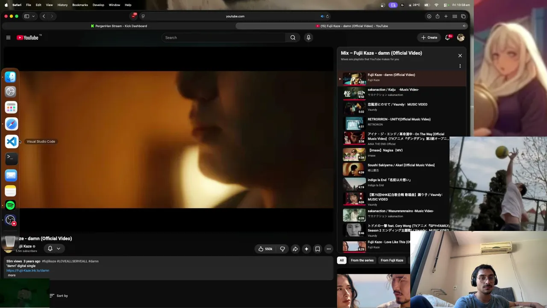Open the Mix playlist options menu

[460, 66]
